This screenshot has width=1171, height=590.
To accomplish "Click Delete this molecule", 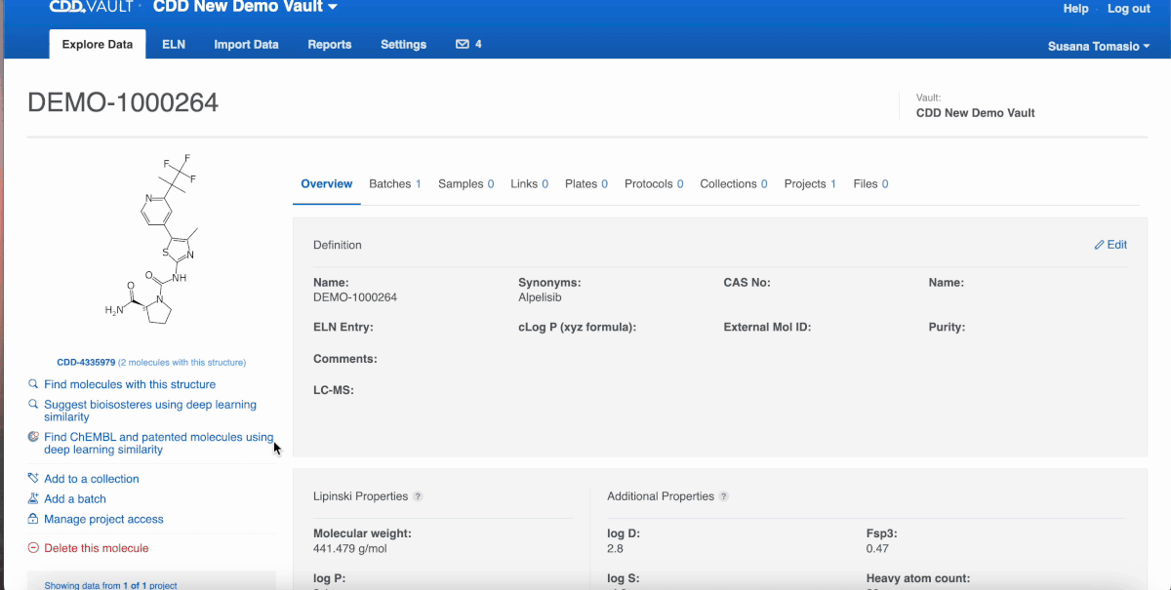I will tap(97, 548).
